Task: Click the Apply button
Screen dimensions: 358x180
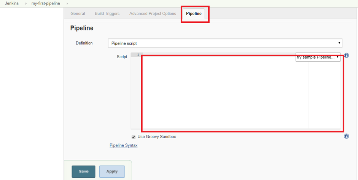Action: 112,172
